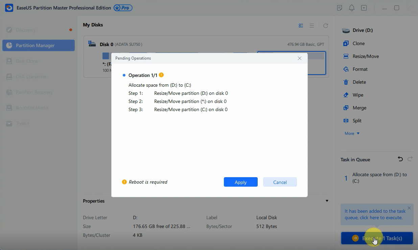Select Allocate space task in queue
This screenshot has height=250, width=418.
click(377, 178)
